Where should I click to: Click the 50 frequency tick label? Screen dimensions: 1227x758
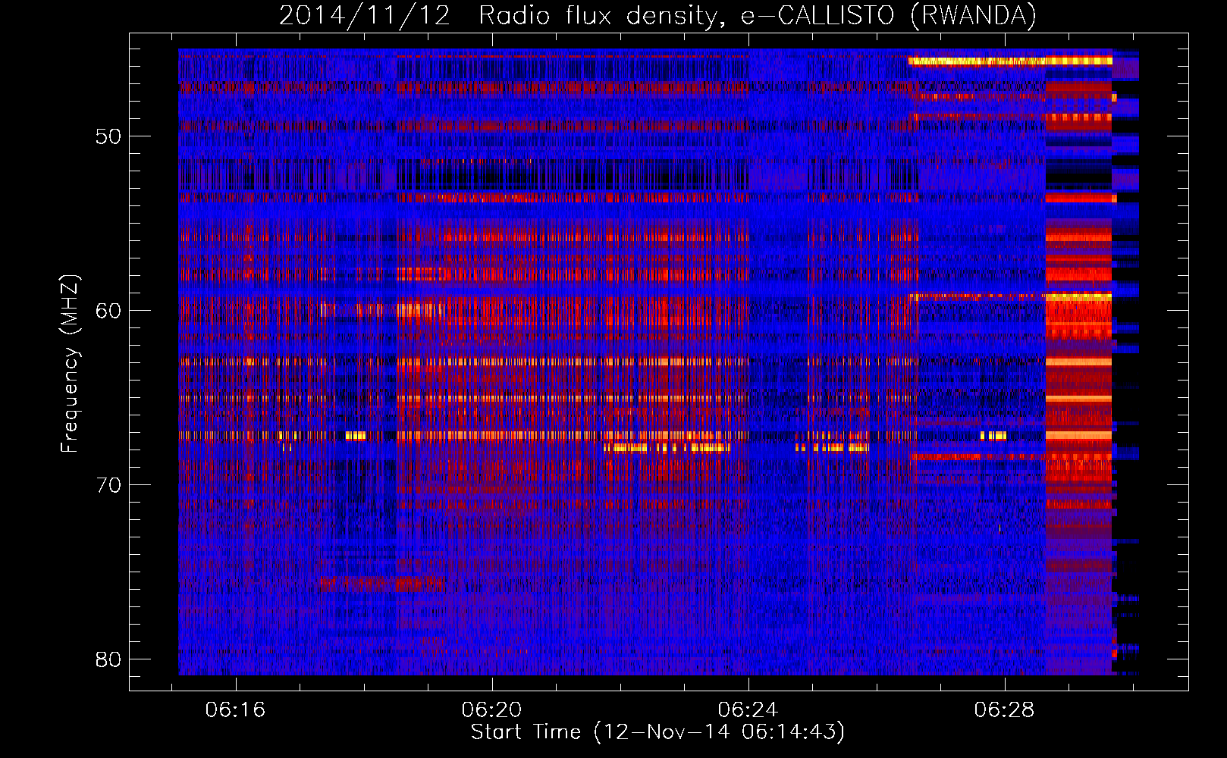[x=108, y=136]
